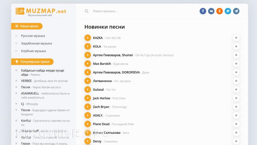Open popular track Баджаджа гудини Армен
Viewport: 257px width, 145px height.
[x=45, y=112]
